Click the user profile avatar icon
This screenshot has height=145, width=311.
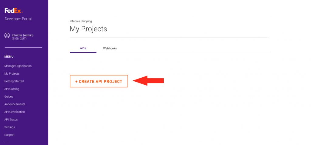coord(7,35)
